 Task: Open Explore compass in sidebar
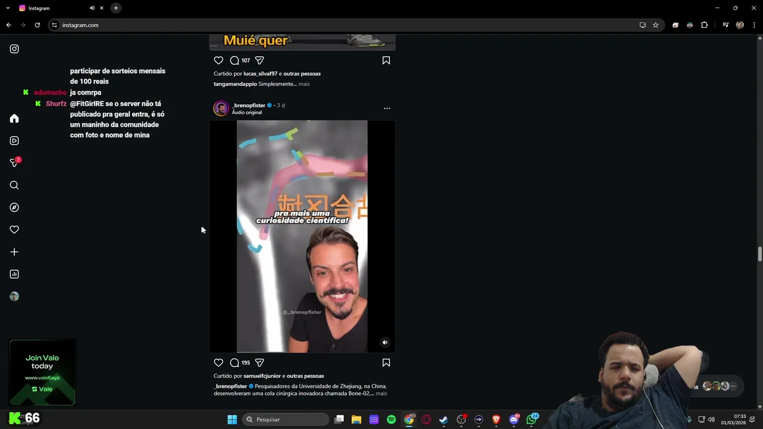[14, 207]
